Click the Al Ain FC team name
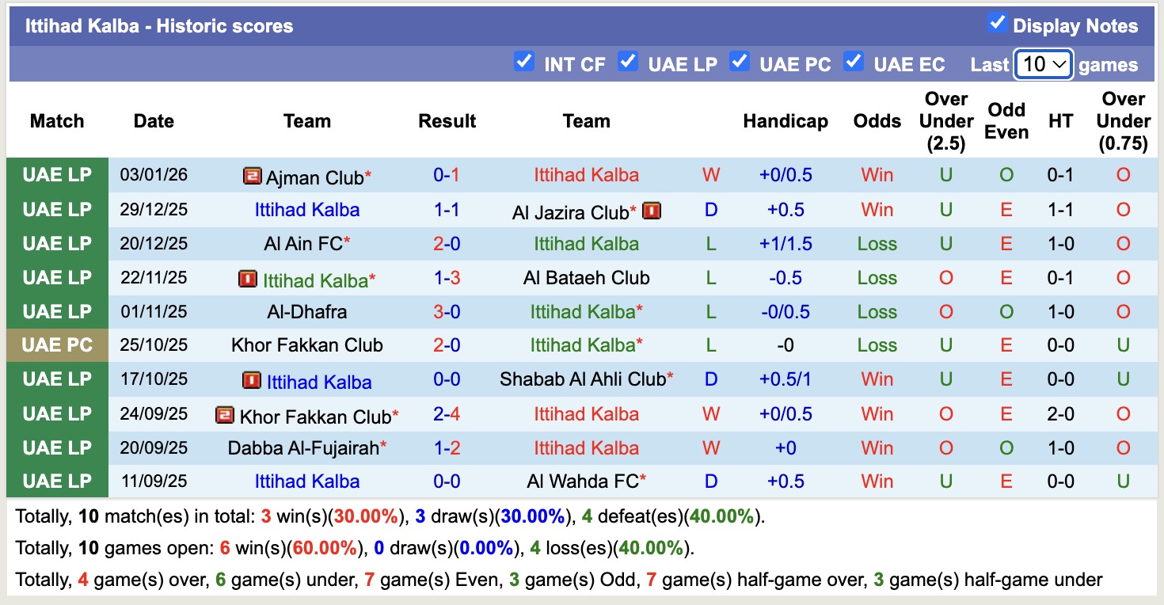 (x=302, y=244)
